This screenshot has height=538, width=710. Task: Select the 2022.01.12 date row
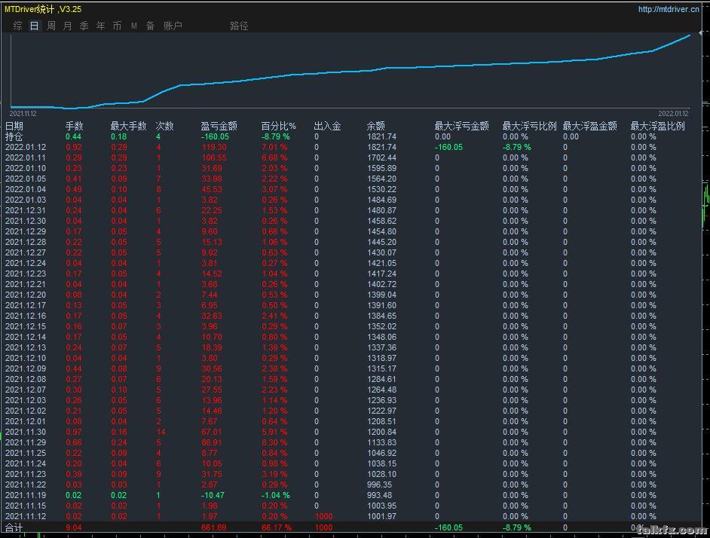(26, 148)
